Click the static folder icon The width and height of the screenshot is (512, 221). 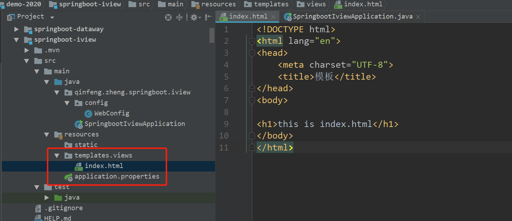[x=69, y=145]
